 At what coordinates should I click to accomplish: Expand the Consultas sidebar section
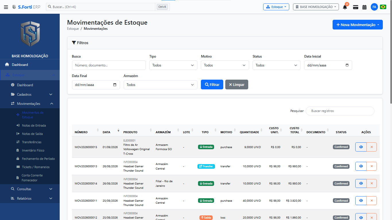pyautogui.click(x=30, y=189)
